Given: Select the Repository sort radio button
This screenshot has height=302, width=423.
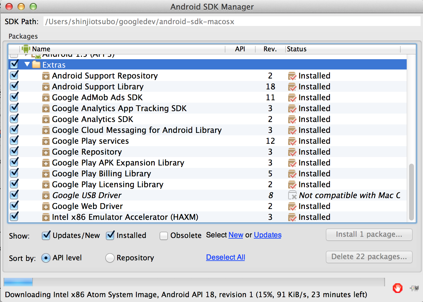Looking at the screenshot, I should pos(110,258).
